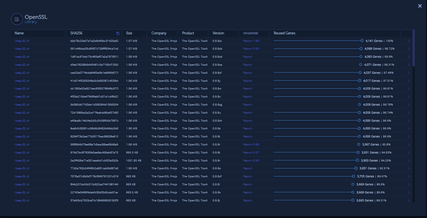Close the OpenSSL library dialog

[x=420, y=6]
